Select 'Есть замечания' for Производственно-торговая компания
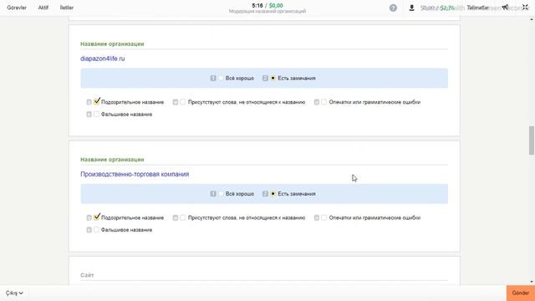 tap(273, 194)
